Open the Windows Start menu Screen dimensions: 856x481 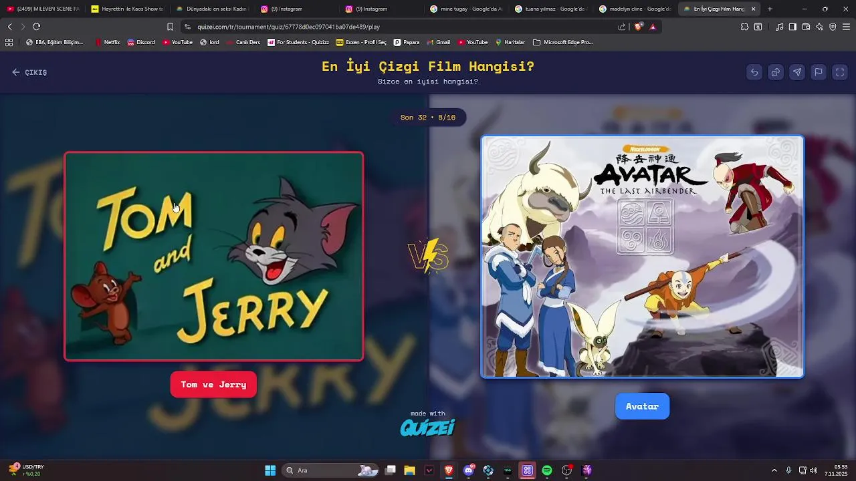(270, 470)
